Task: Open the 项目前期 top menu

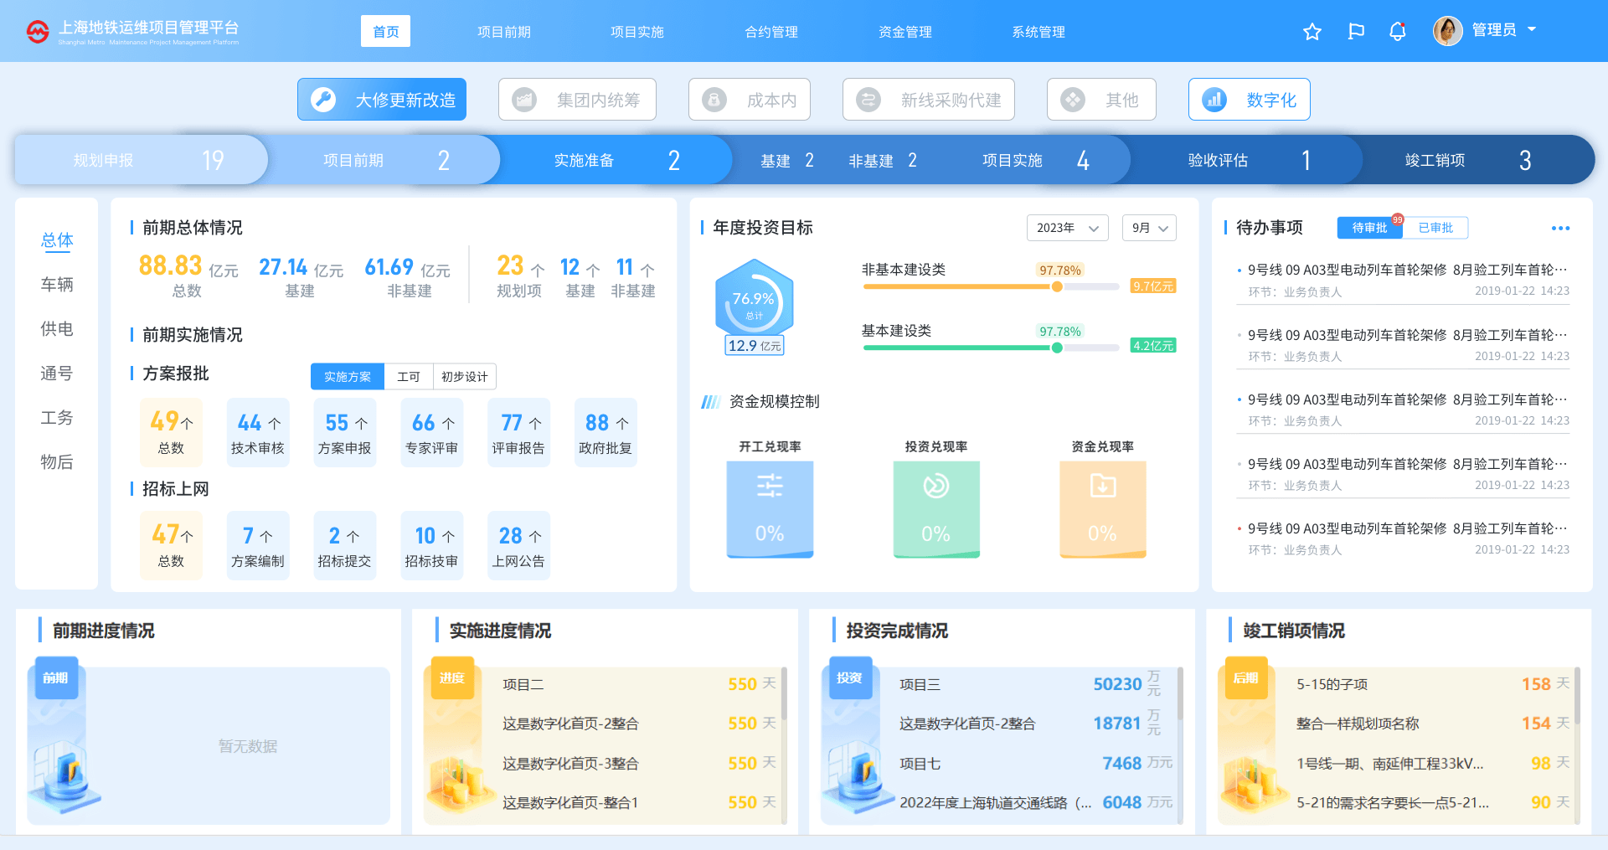Action: [504, 32]
